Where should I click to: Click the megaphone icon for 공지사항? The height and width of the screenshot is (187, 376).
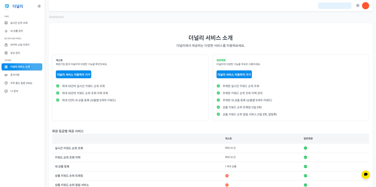pyautogui.click(x=6, y=75)
